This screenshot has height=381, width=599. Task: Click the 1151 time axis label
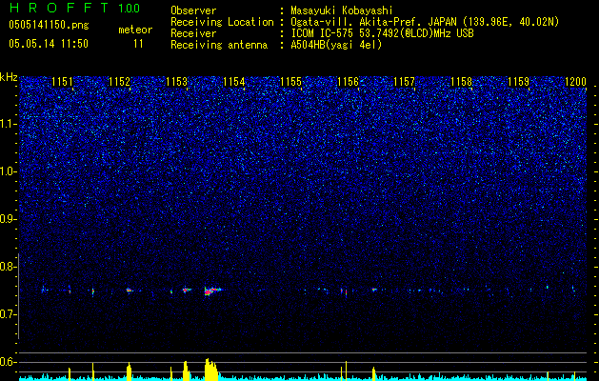62,82
